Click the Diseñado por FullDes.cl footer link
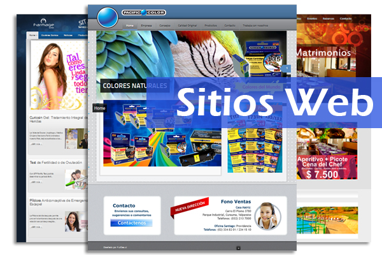The height and width of the screenshot is (255, 382). click(x=115, y=247)
